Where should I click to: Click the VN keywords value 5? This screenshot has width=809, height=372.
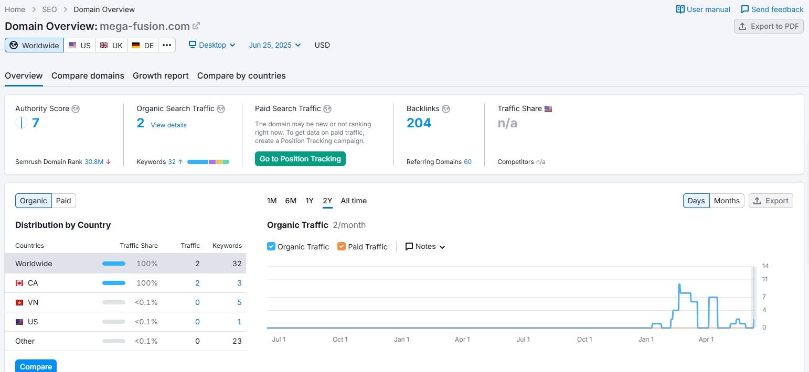click(x=239, y=302)
